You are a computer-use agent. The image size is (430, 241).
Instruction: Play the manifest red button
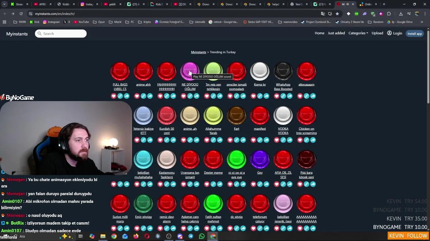[260, 115]
